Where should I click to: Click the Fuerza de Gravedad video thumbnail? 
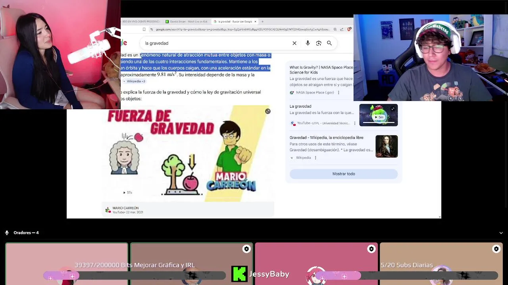(x=189, y=154)
